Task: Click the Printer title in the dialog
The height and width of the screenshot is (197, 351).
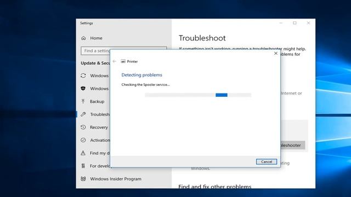Action: [132, 61]
